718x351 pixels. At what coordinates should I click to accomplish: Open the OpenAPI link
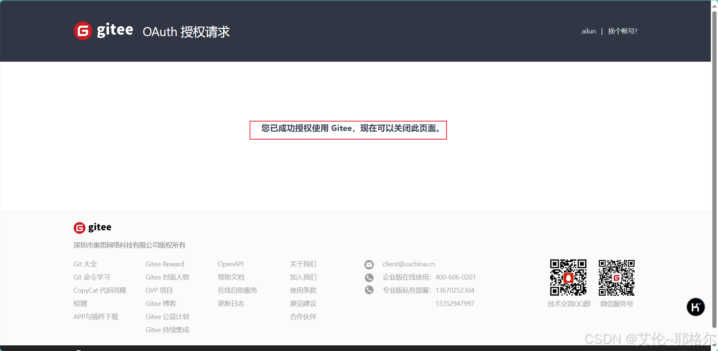point(230,264)
